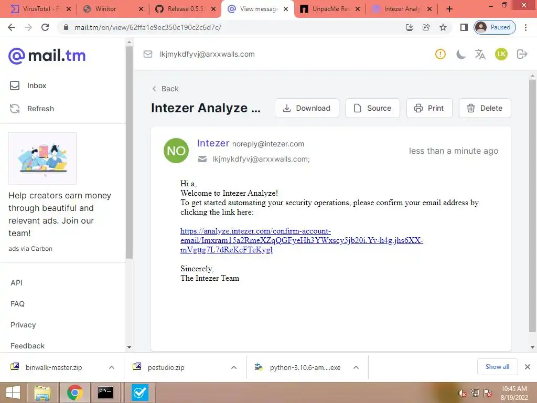
Task: Click the yellow warning alert icon
Action: [x=441, y=54]
